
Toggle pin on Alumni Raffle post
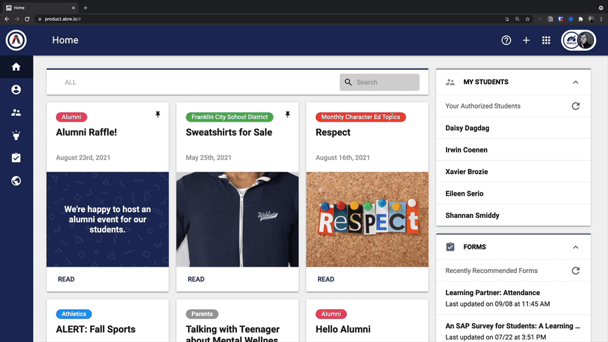click(158, 115)
